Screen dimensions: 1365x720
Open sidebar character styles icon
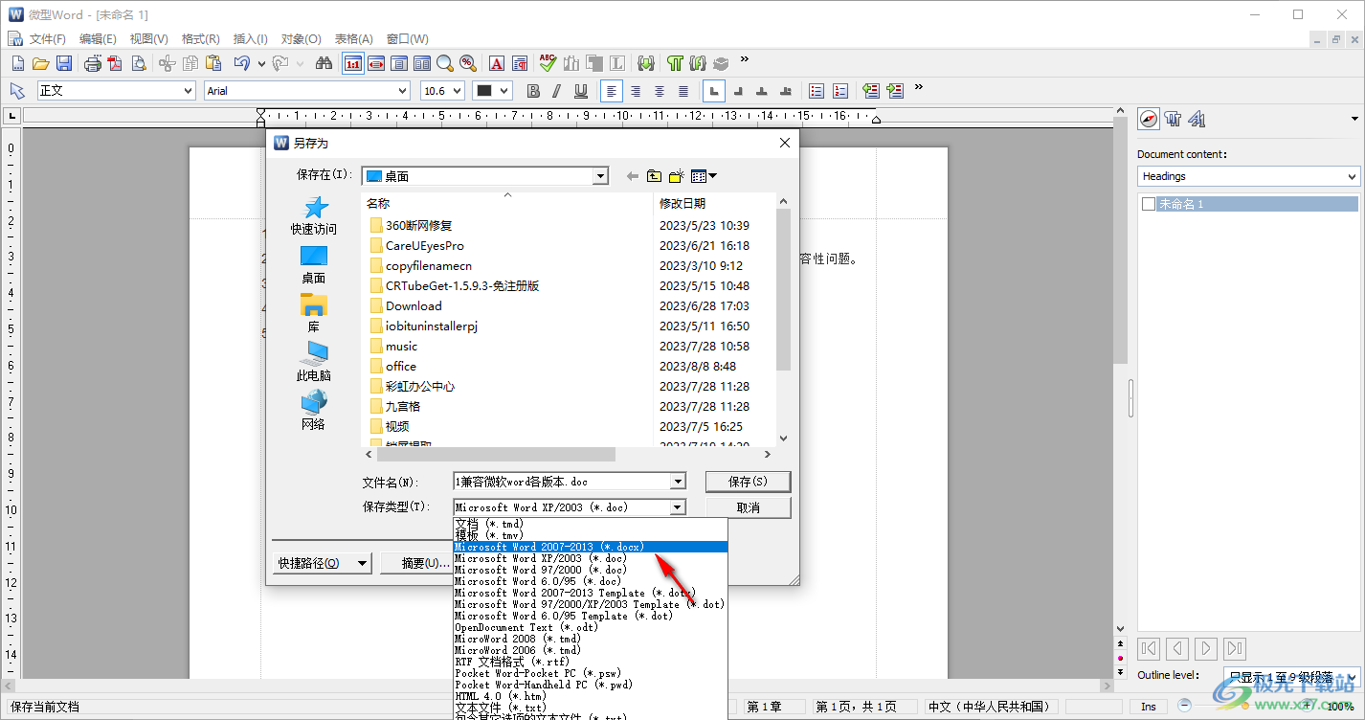point(1197,119)
